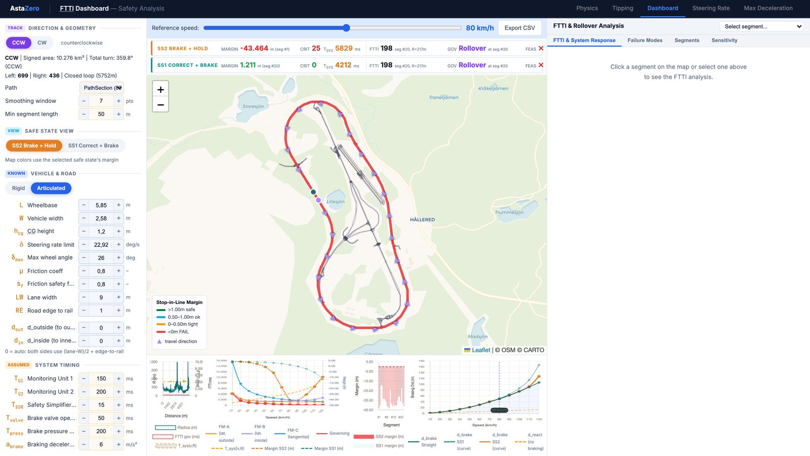Increase Wheelbase value
This screenshot has width=810, height=456.
pos(118,205)
